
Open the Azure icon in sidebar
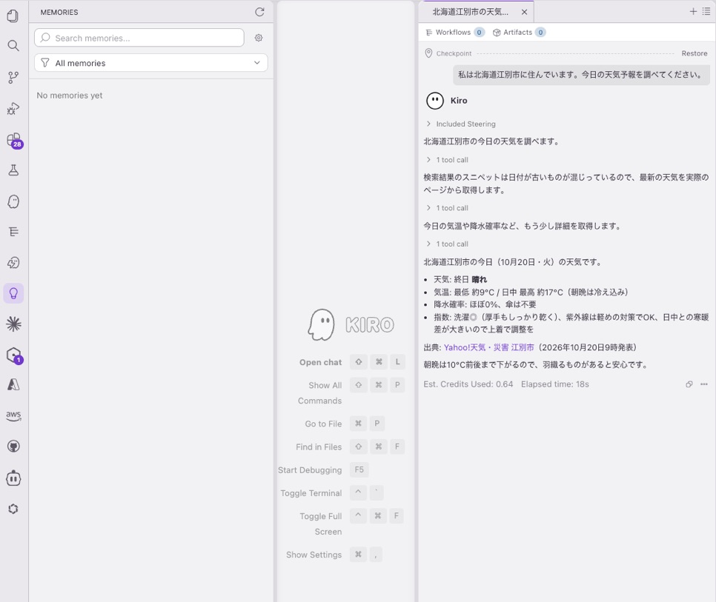point(13,385)
